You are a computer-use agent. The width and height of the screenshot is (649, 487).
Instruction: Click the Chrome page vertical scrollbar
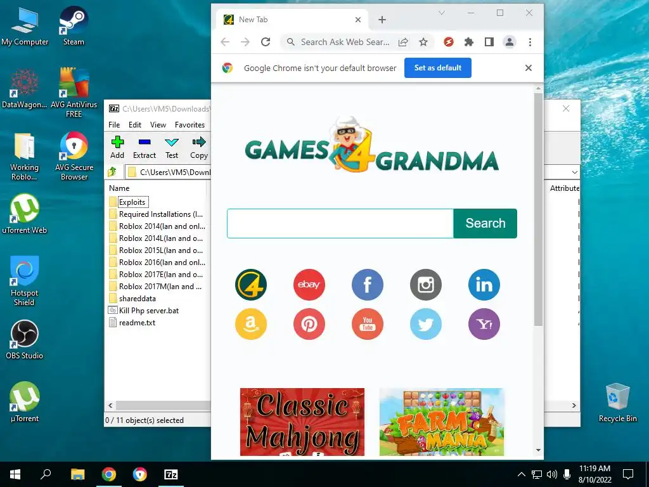[x=538, y=209]
